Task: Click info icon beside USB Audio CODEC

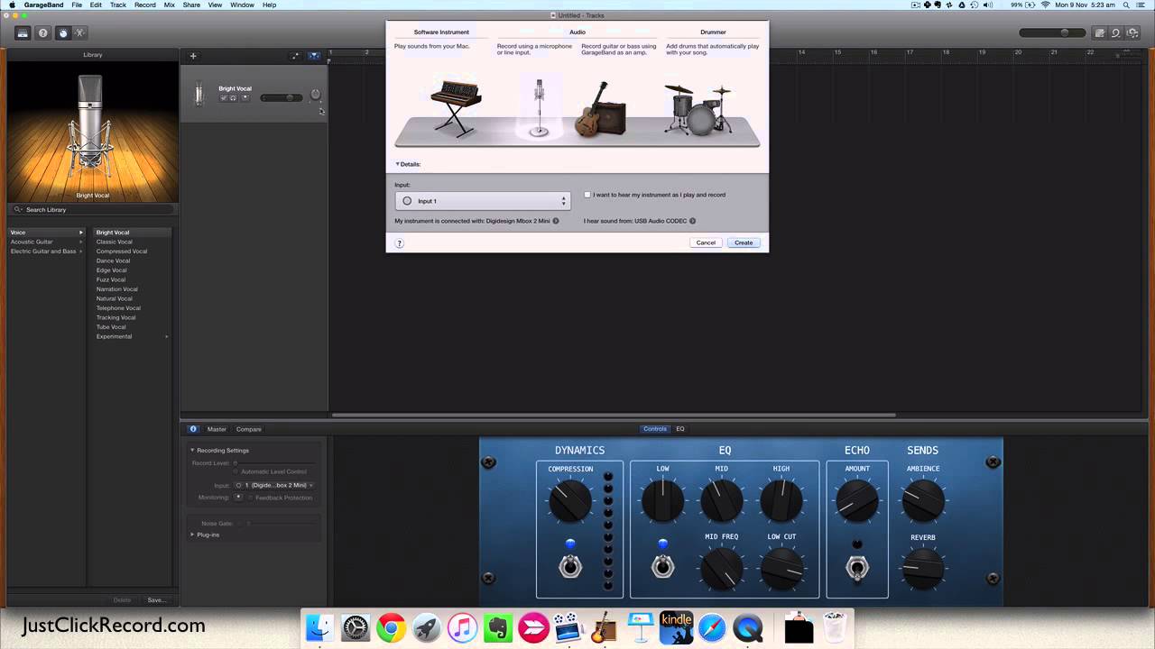Action: coord(693,221)
